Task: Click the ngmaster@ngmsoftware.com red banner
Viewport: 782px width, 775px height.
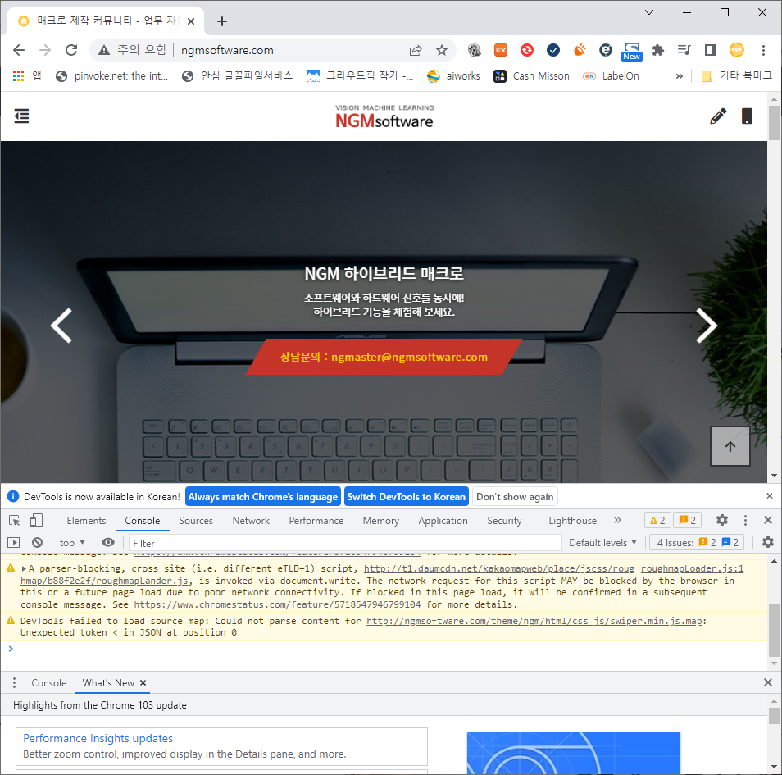Action: (384, 357)
